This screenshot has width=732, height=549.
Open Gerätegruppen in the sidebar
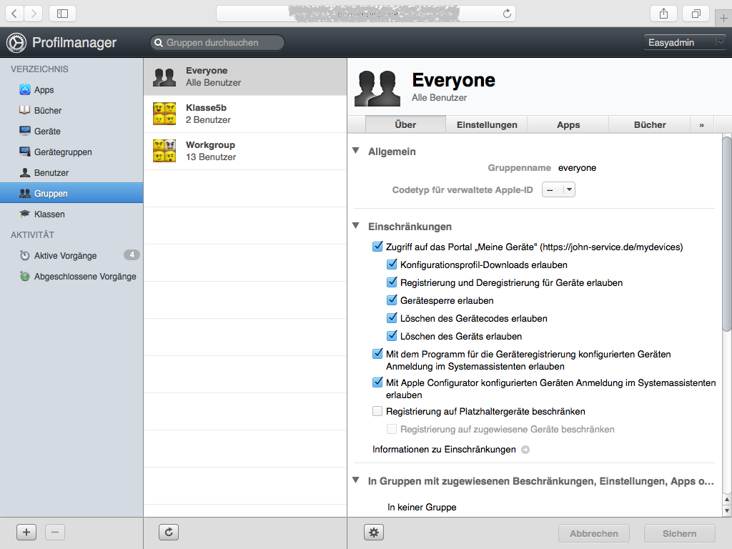point(71,152)
